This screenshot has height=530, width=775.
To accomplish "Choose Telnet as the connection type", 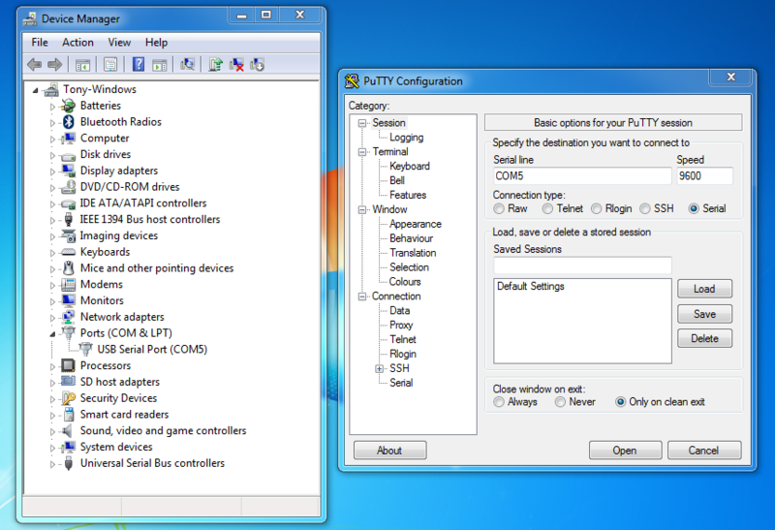I will [547, 208].
